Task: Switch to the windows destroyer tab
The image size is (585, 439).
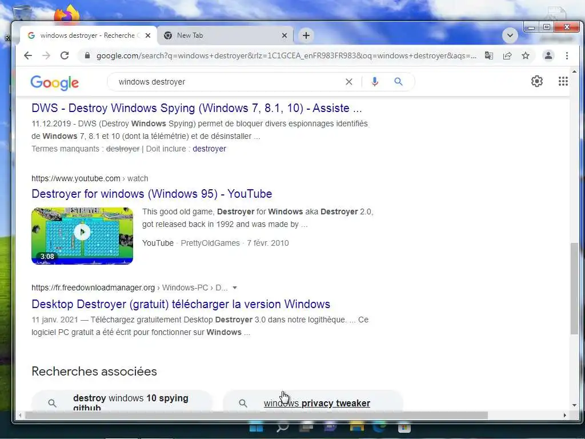Action: [x=87, y=35]
